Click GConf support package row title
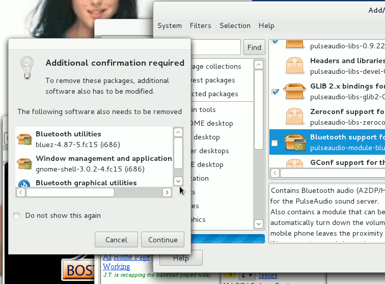The image size is (385, 284). pos(347,162)
